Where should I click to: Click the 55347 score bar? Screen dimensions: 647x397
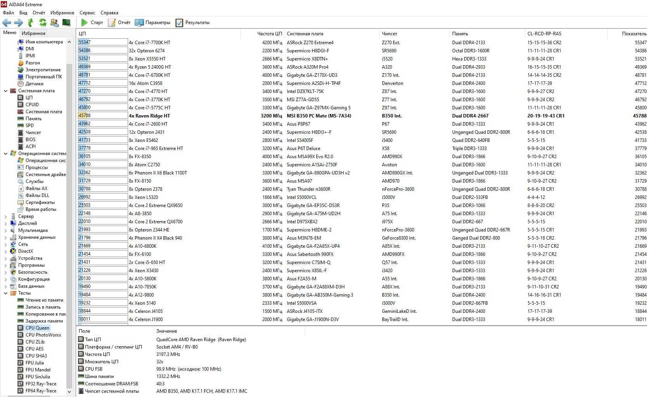103,42
